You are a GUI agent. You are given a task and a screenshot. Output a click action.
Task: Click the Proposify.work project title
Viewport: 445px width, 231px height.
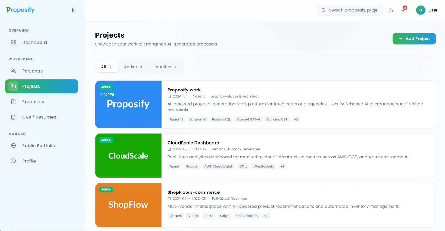coord(184,90)
